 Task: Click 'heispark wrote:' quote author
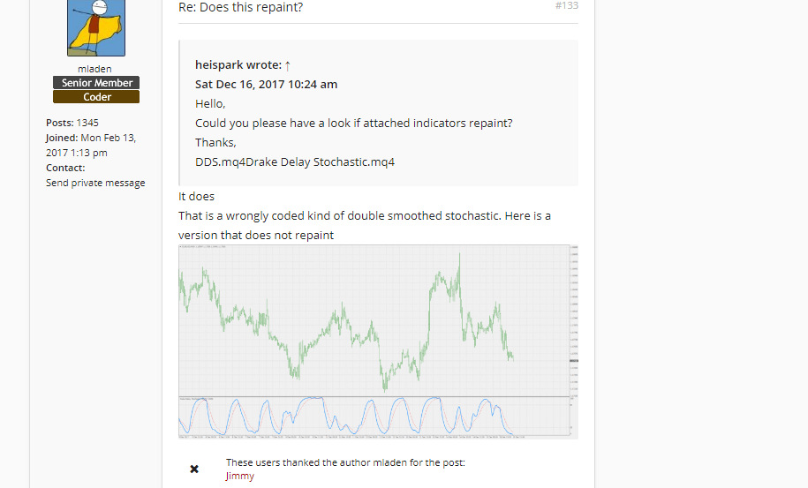(x=238, y=64)
